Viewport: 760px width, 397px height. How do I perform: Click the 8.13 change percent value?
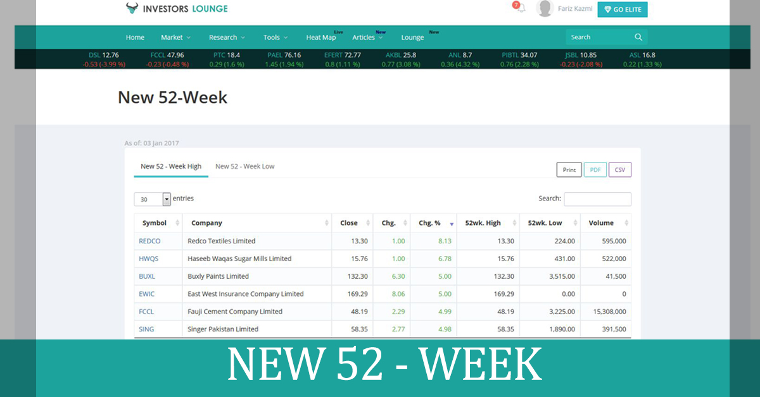coord(444,241)
